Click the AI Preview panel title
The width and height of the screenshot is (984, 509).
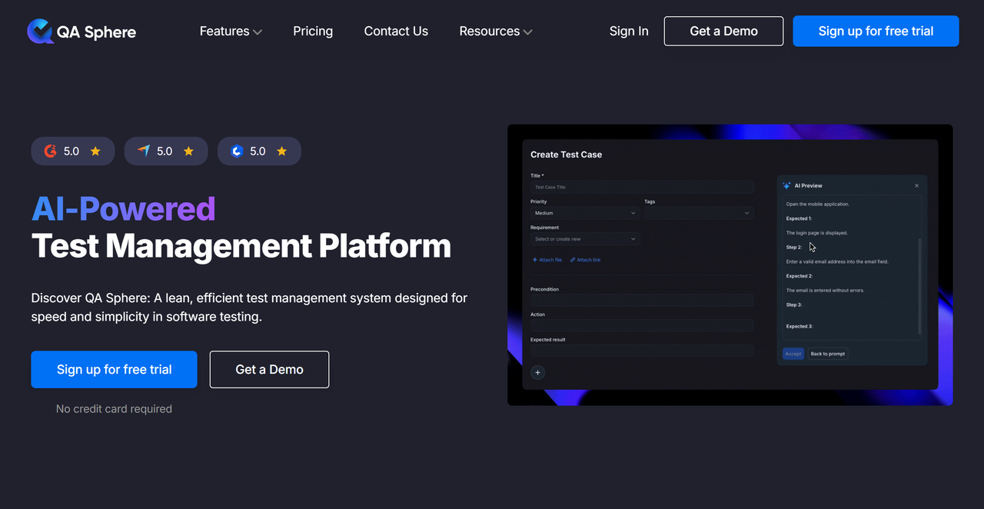808,185
